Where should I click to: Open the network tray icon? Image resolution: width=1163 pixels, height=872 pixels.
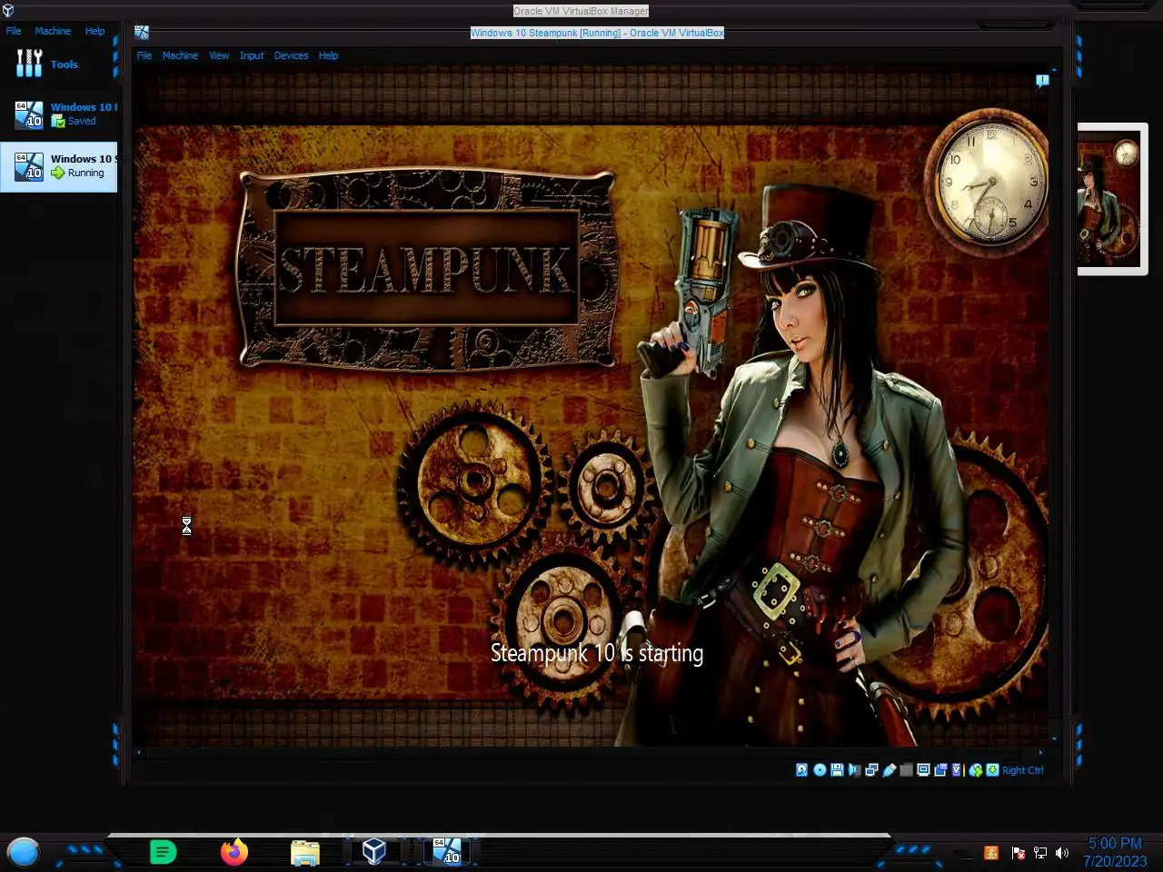point(1040,852)
